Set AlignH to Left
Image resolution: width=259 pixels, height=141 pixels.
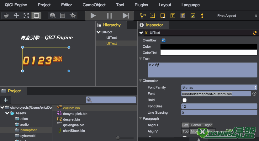click(185, 125)
